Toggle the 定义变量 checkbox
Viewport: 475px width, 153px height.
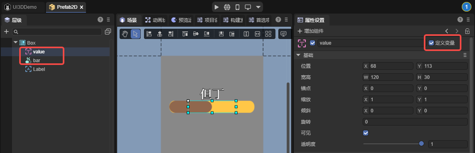click(431, 43)
